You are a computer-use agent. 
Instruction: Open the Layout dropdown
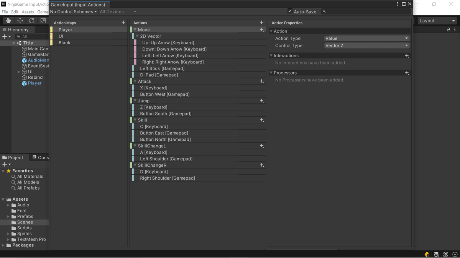pyautogui.click(x=437, y=21)
